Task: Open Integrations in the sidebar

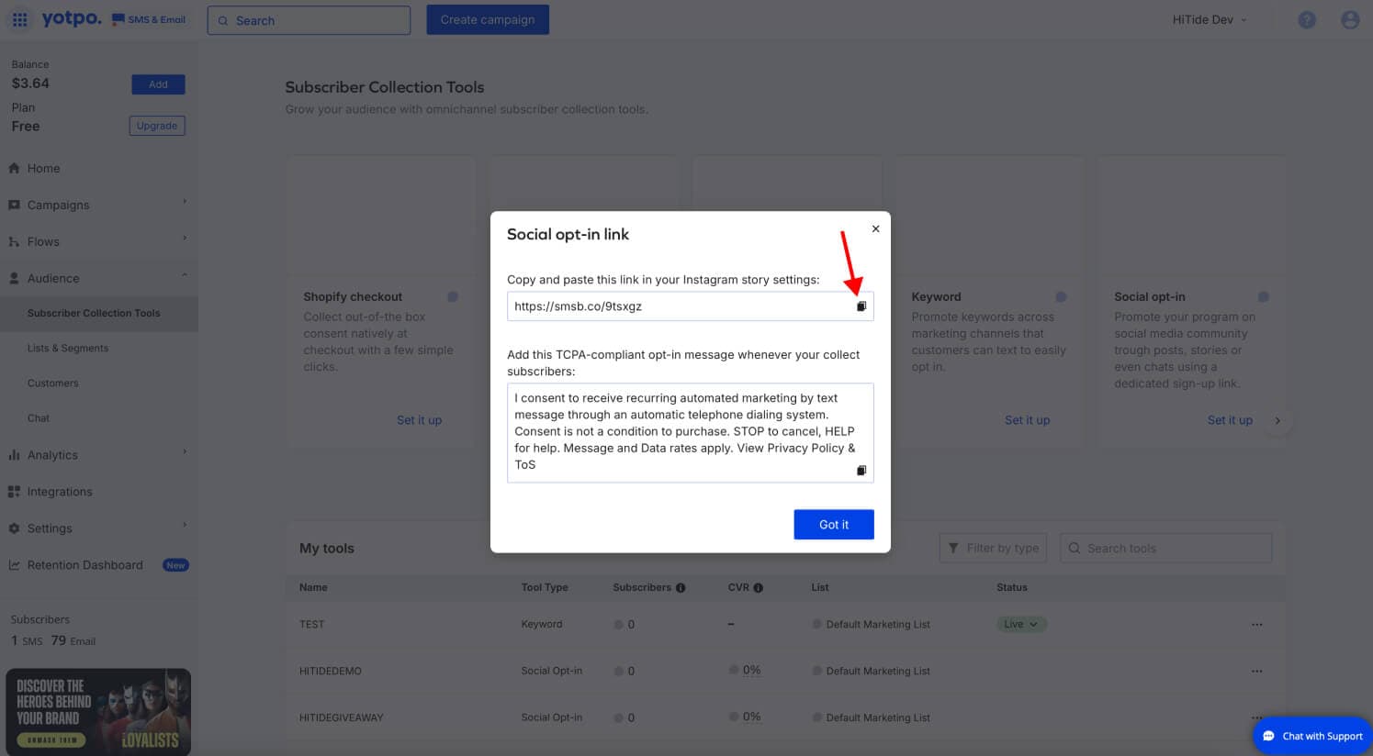Action: (60, 492)
